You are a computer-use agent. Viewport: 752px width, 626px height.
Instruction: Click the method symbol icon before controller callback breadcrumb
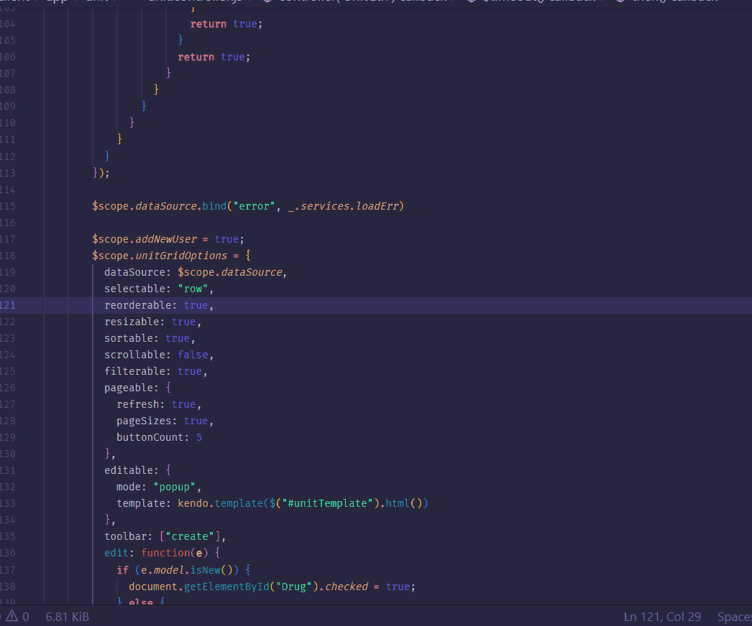pos(269,1)
